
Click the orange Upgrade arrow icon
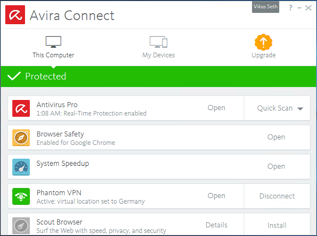(x=263, y=43)
